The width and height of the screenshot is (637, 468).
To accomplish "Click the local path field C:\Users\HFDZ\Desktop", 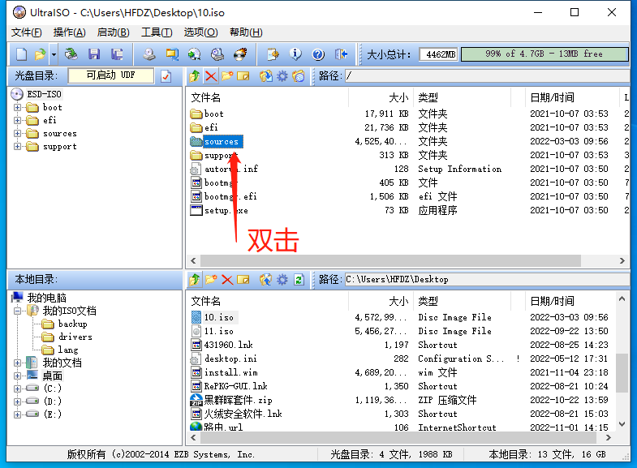I will pos(487,280).
